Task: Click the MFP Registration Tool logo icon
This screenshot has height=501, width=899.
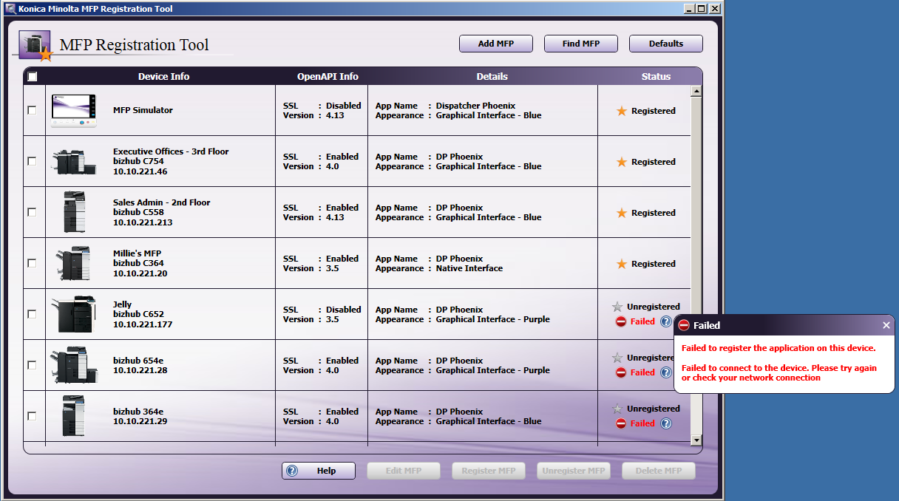Action: (x=35, y=46)
